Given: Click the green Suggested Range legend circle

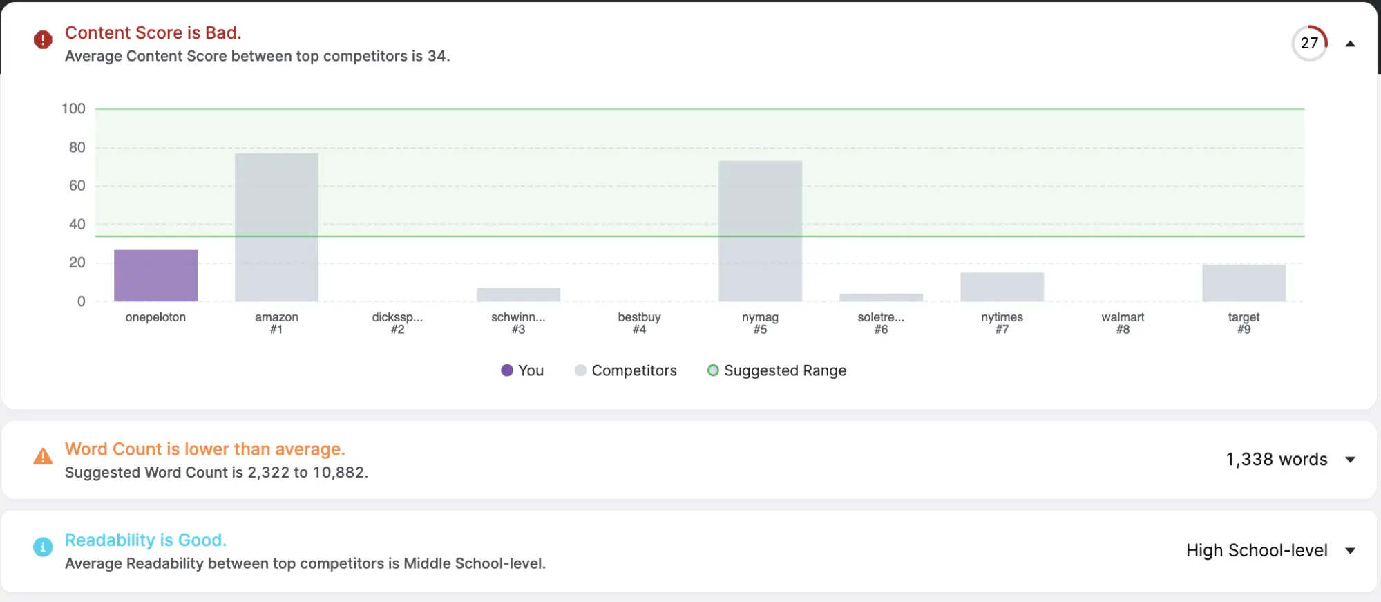Looking at the screenshot, I should pyautogui.click(x=713, y=370).
